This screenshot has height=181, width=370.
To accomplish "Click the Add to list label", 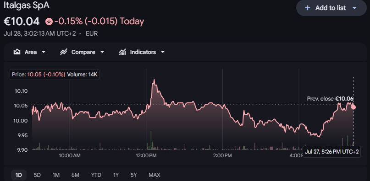I will [x=331, y=8].
